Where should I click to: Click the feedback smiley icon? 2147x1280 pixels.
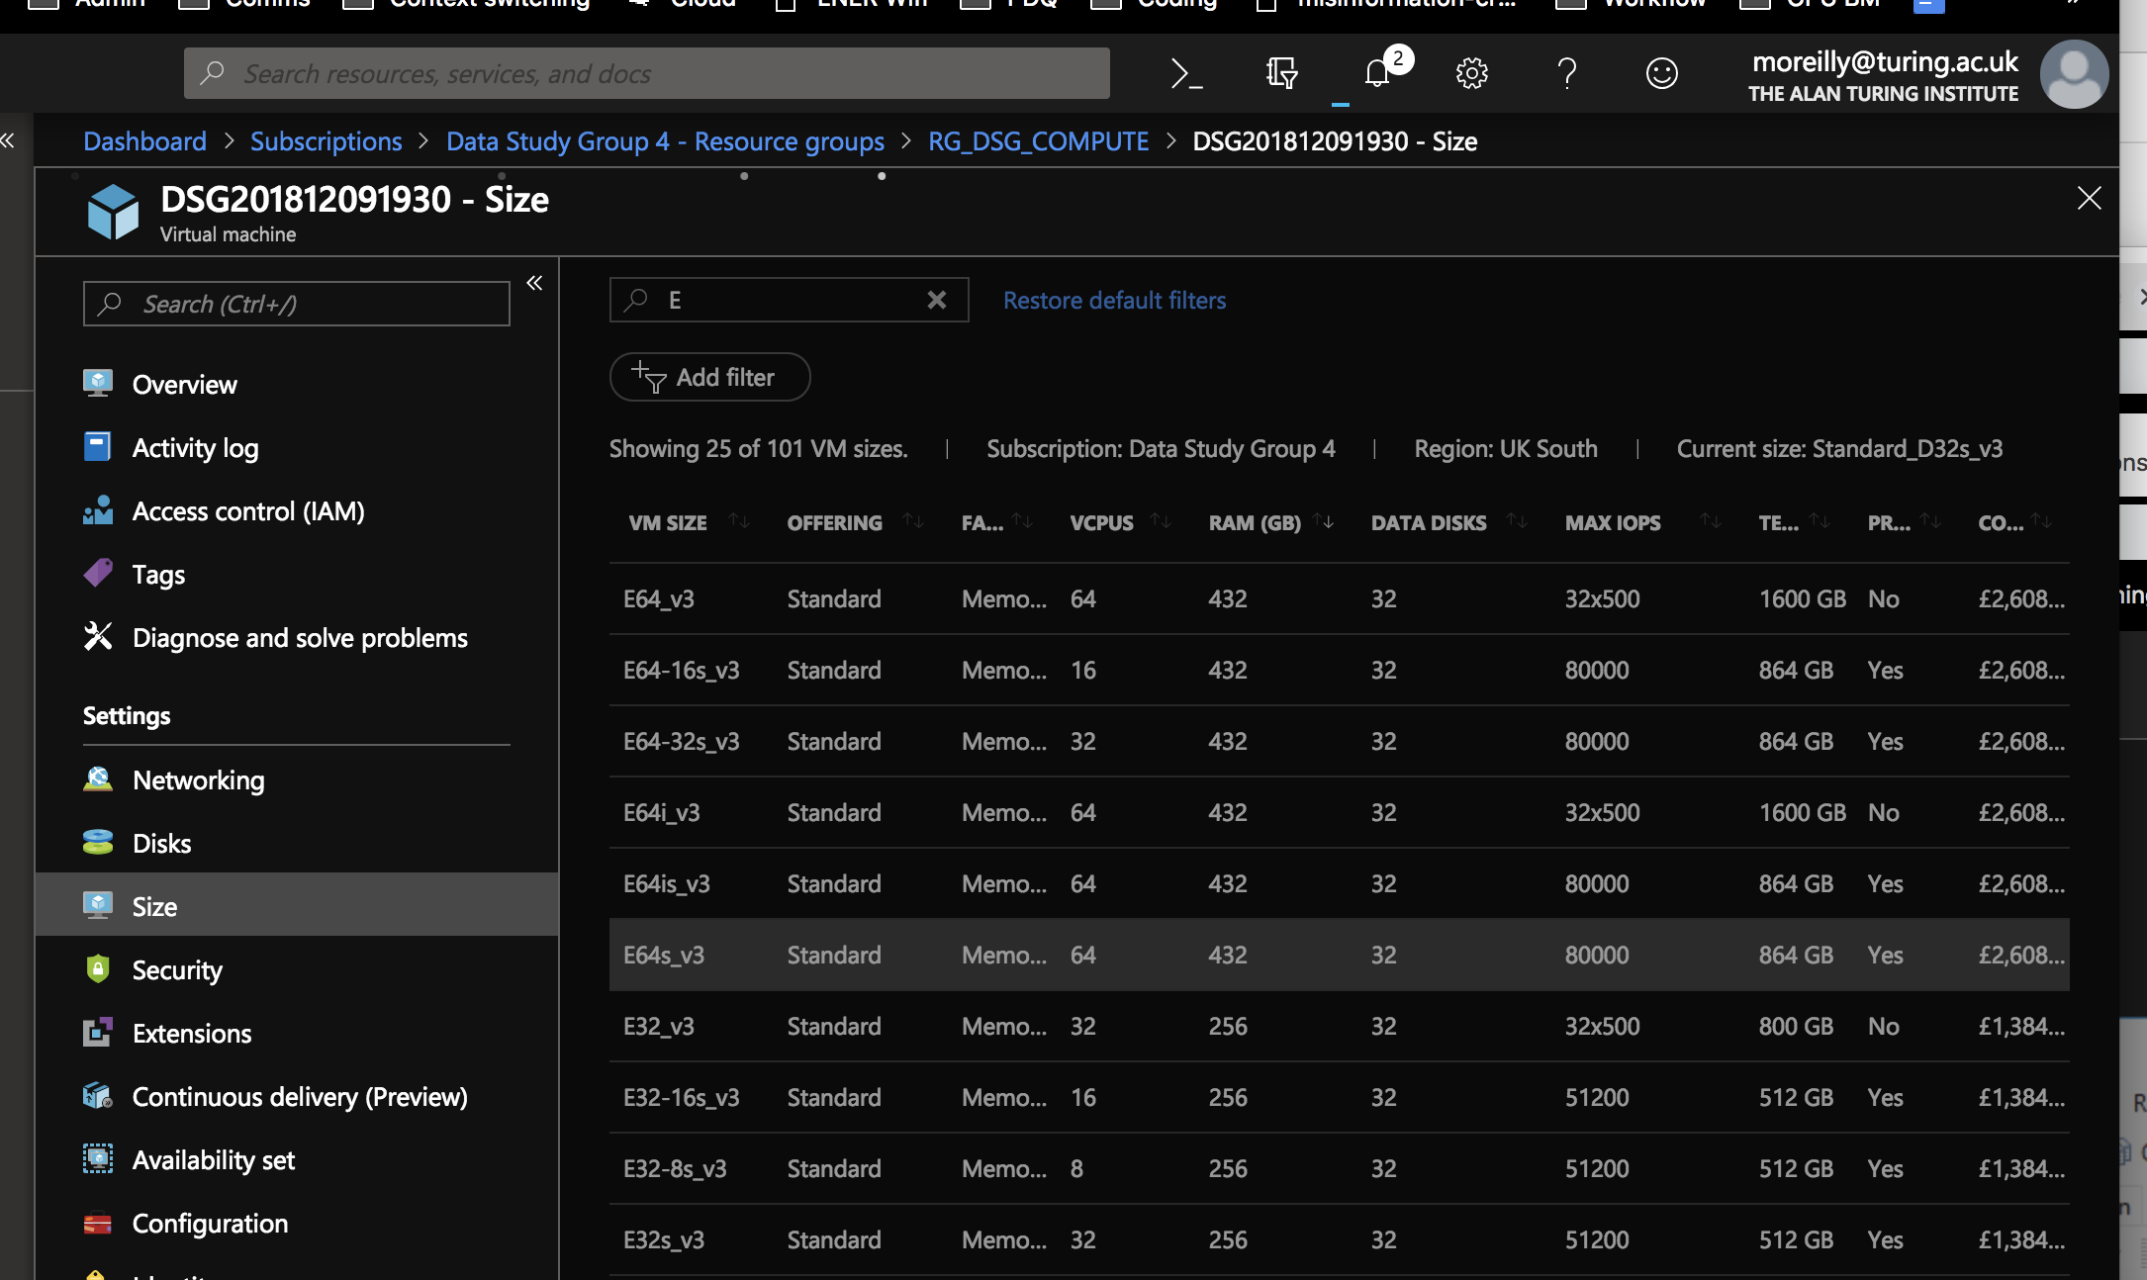(1661, 74)
